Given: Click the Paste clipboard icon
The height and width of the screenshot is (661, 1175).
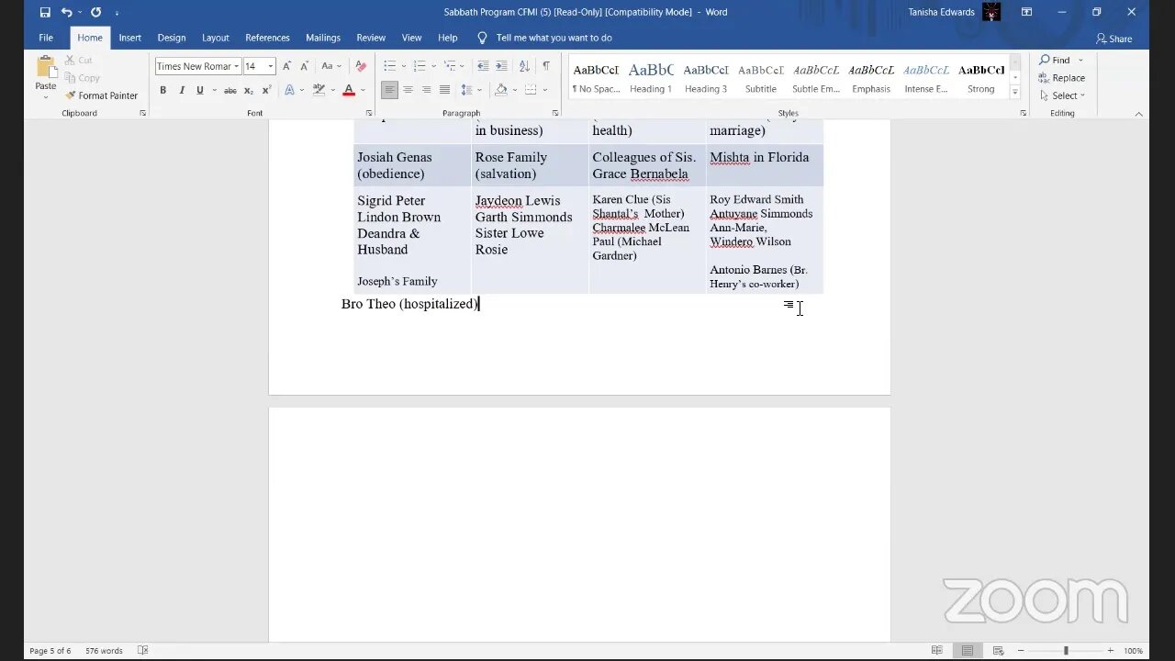Looking at the screenshot, I should [45, 67].
